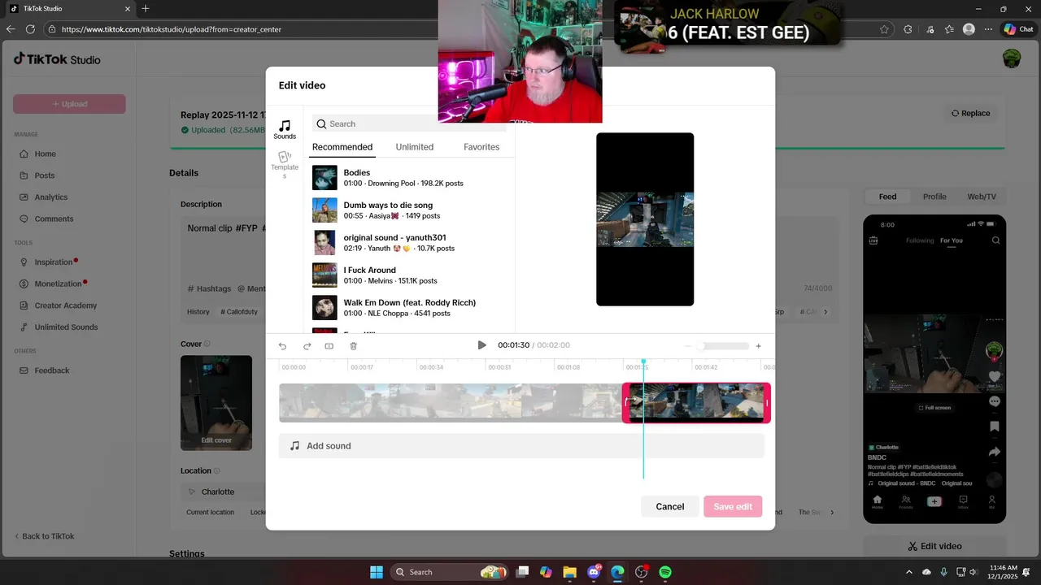Image resolution: width=1041 pixels, height=585 pixels.
Task: Select the Dumb ways to die song
Action: click(x=409, y=210)
